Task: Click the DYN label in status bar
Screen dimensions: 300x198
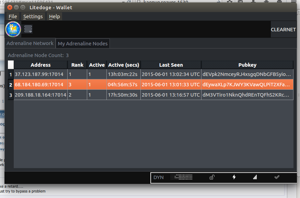Action: point(159,177)
